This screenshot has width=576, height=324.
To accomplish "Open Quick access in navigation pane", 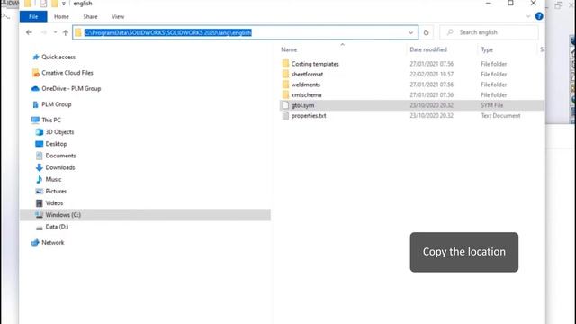I will (x=58, y=58).
